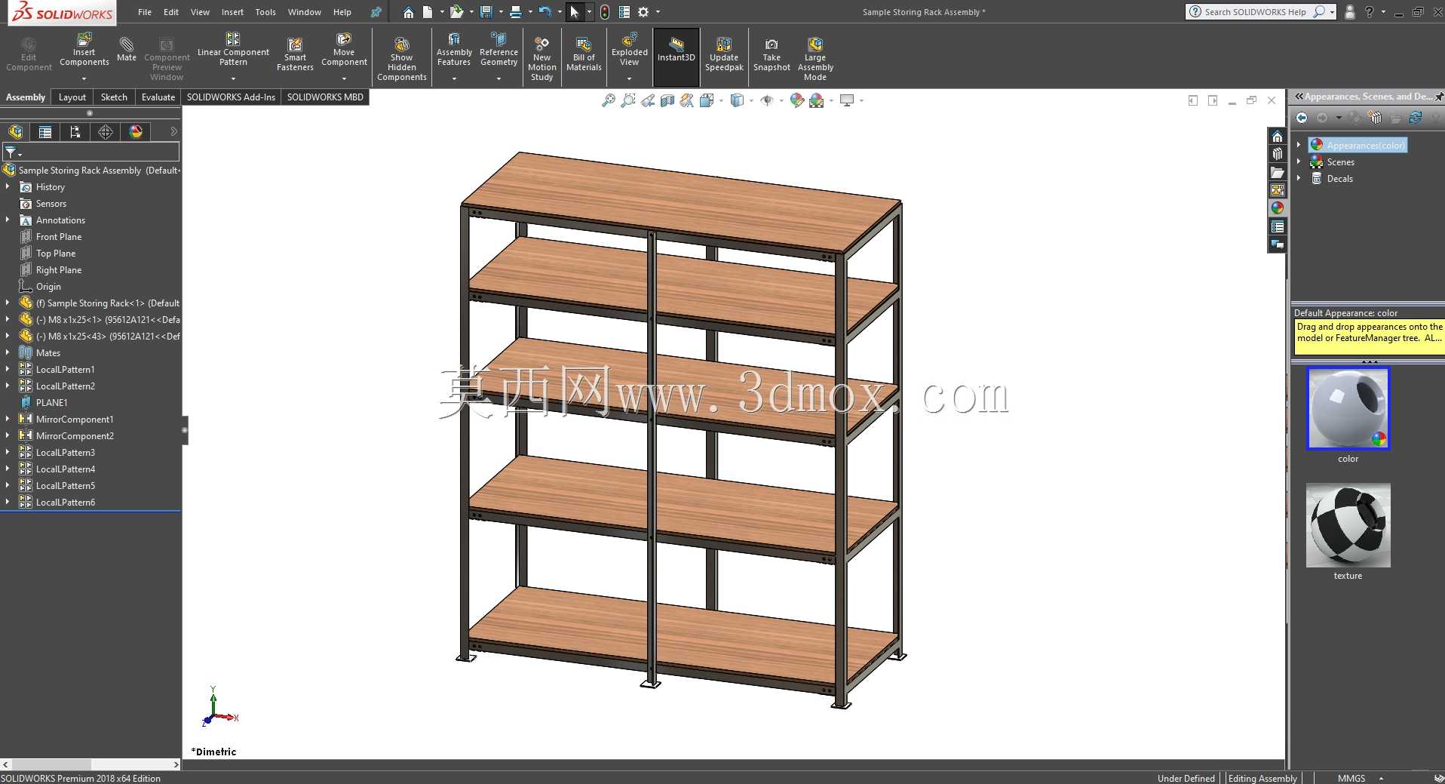Open the Insert menu
The height and width of the screenshot is (784, 1445).
[232, 12]
